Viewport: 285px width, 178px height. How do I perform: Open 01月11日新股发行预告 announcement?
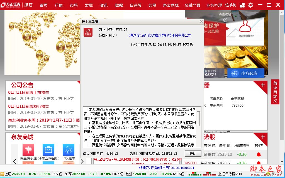pos(28,106)
